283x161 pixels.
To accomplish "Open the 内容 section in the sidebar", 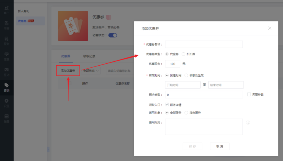I will [x=7, y=25].
